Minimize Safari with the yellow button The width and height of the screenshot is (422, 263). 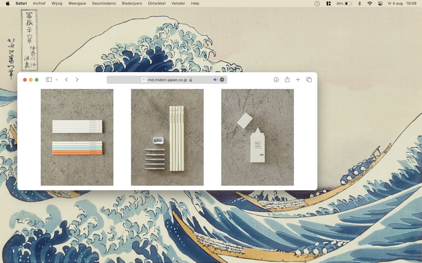pos(30,80)
